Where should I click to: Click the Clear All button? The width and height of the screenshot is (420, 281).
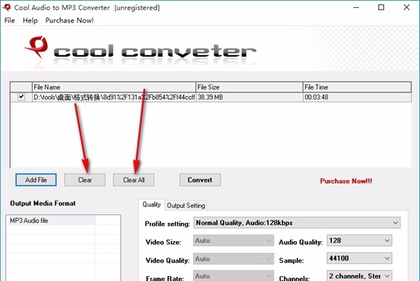tap(134, 179)
